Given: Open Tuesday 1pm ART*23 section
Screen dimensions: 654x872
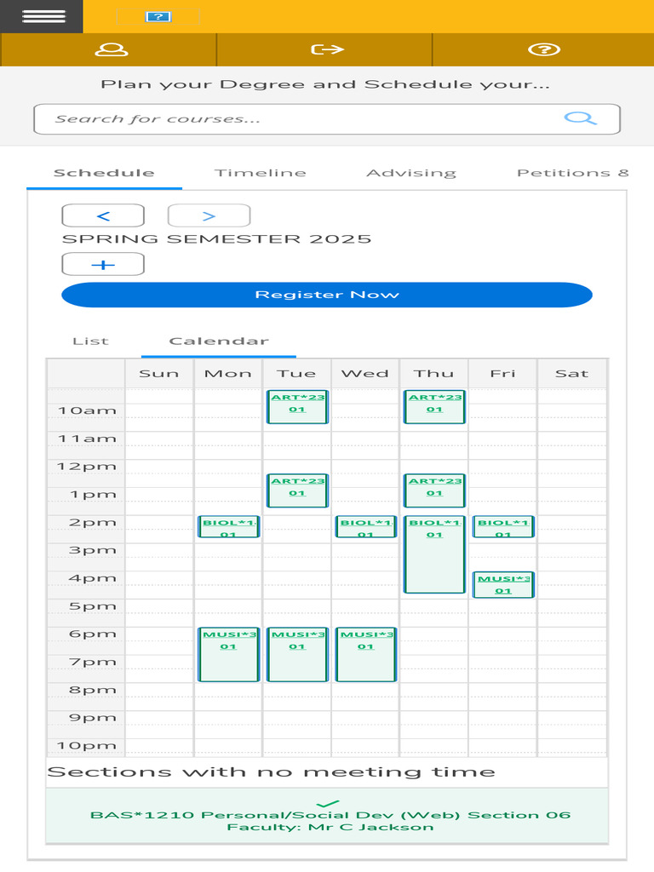Looking at the screenshot, I should pos(297,490).
